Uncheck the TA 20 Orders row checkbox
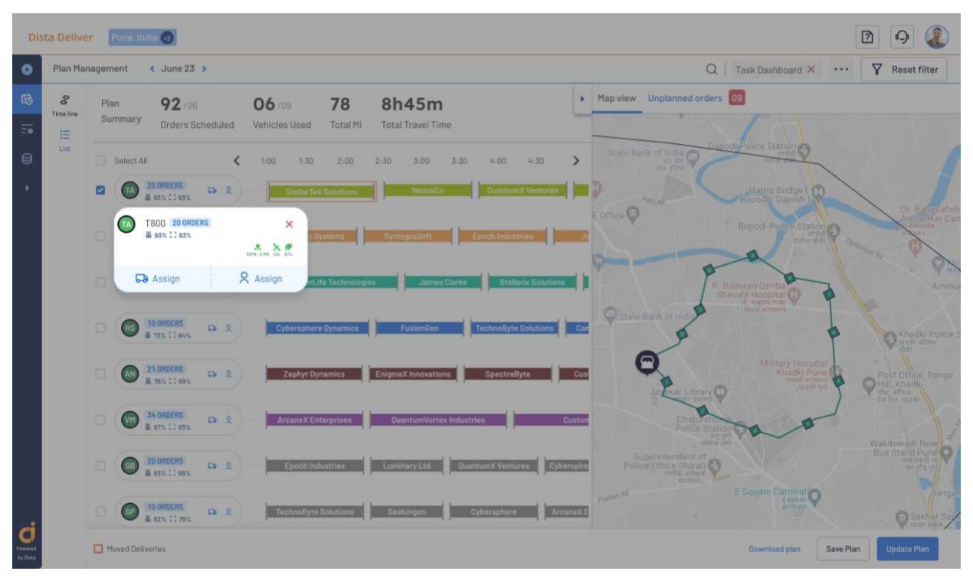The image size is (973, 582). pyautogui.click(x=100, y=190)
